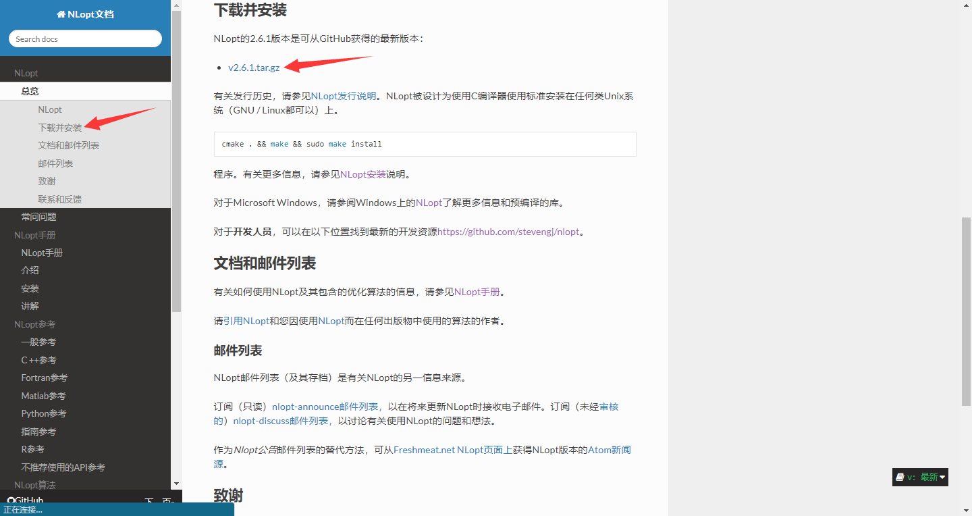Click the 邮件列表 heading in the article

tap(238, 351)
